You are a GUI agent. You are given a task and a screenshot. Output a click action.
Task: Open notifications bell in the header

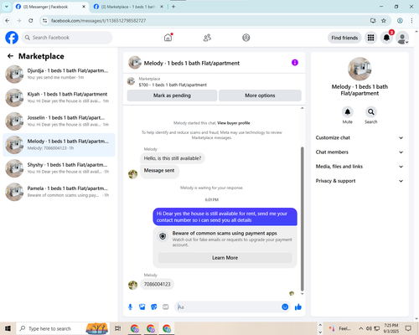(x=386, y=38)
